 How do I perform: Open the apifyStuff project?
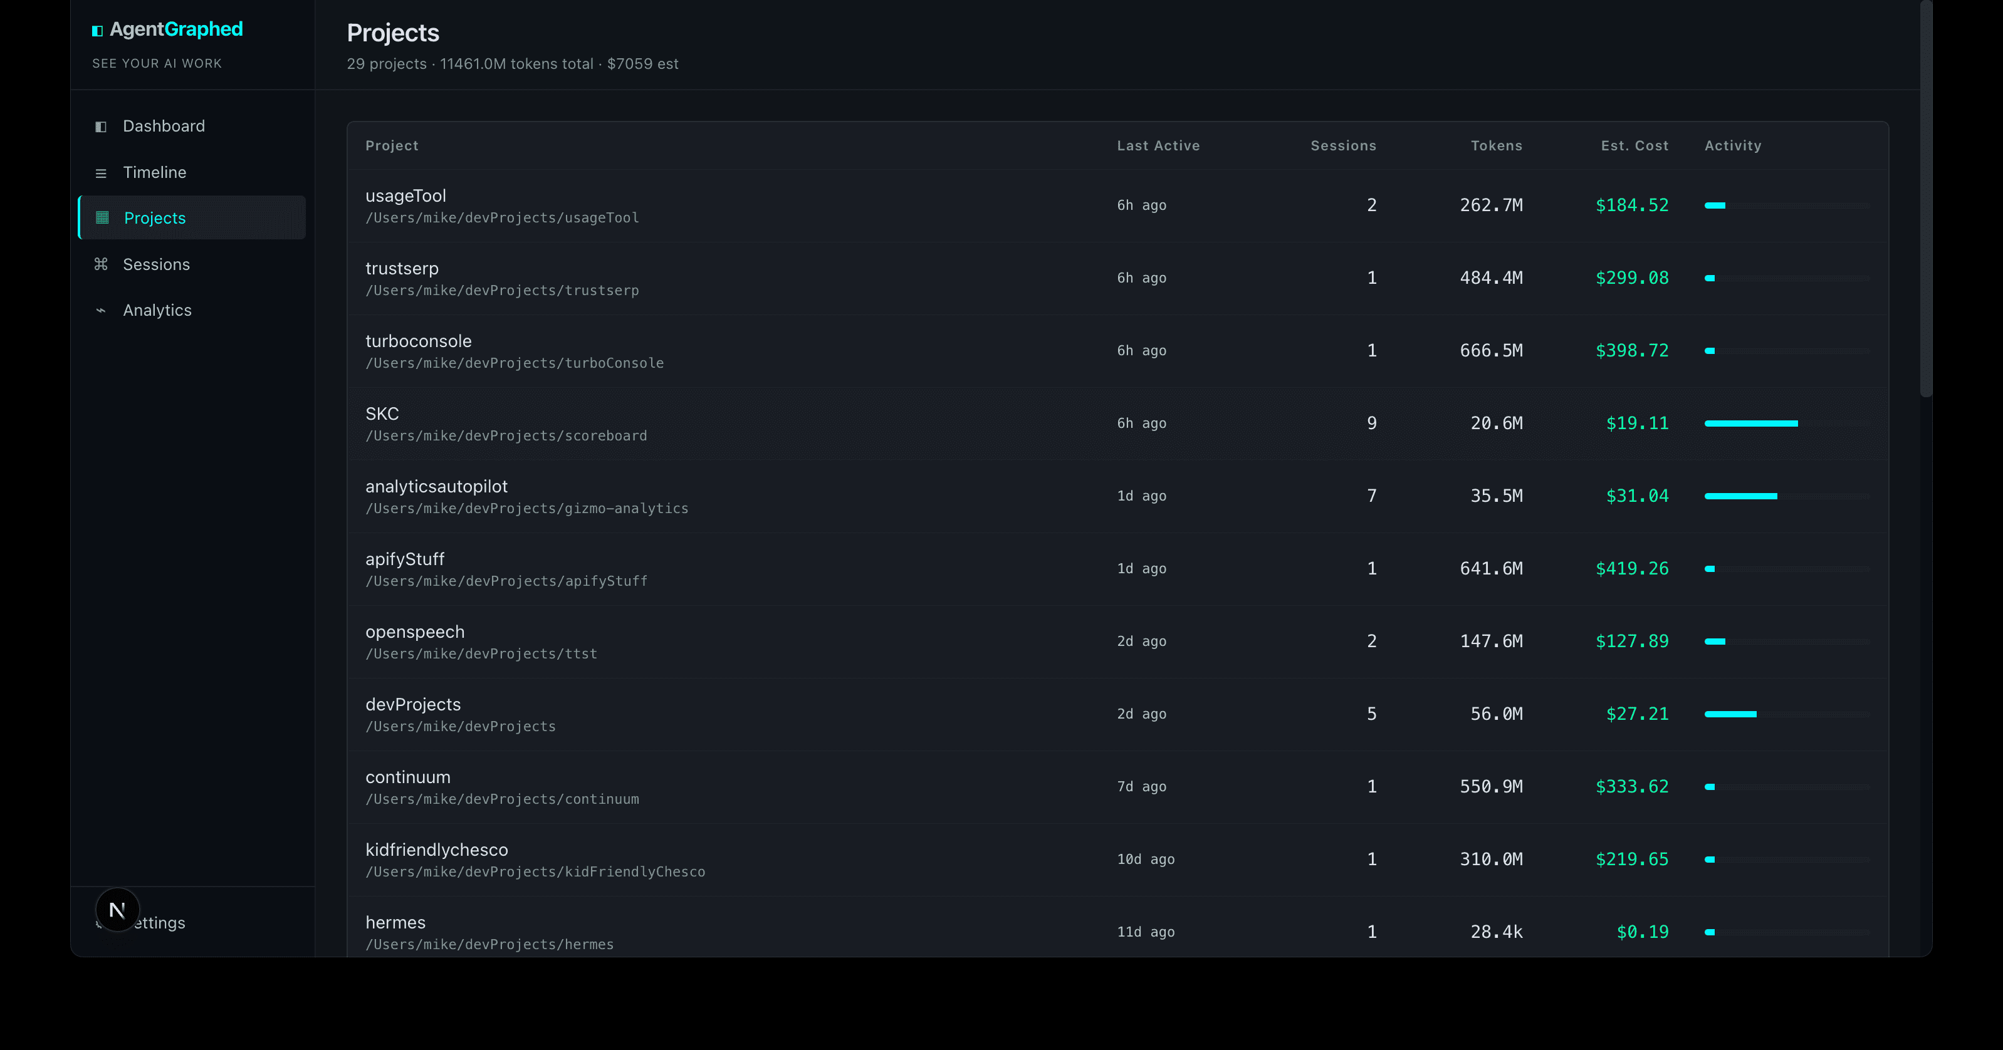click(405, 559)
